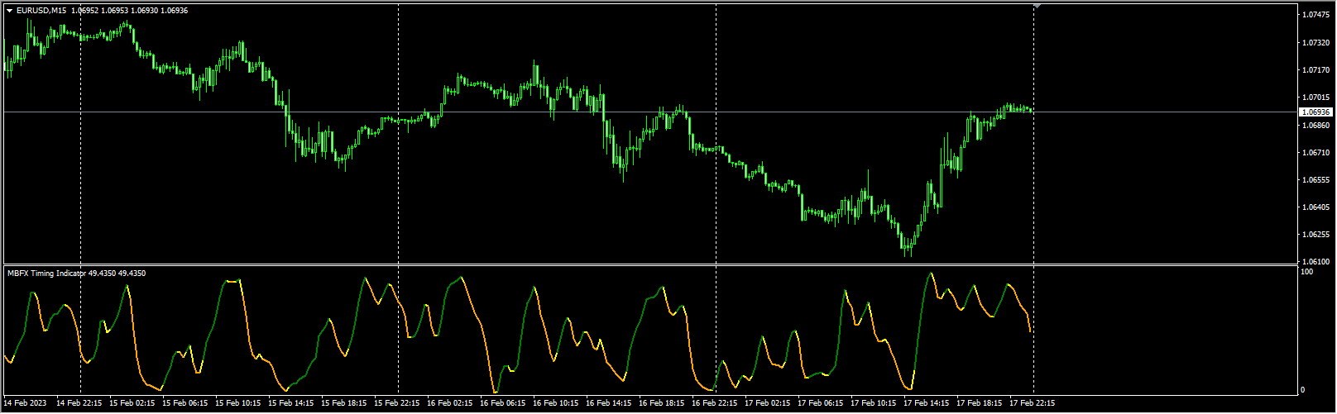The image size is (1337, 414).
Task: Click the 1.07170 price scale label
Action: (x=1315, y=70)
